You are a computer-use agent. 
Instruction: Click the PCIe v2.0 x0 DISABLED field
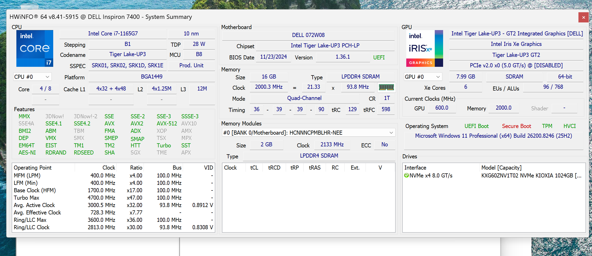[516, 66]
